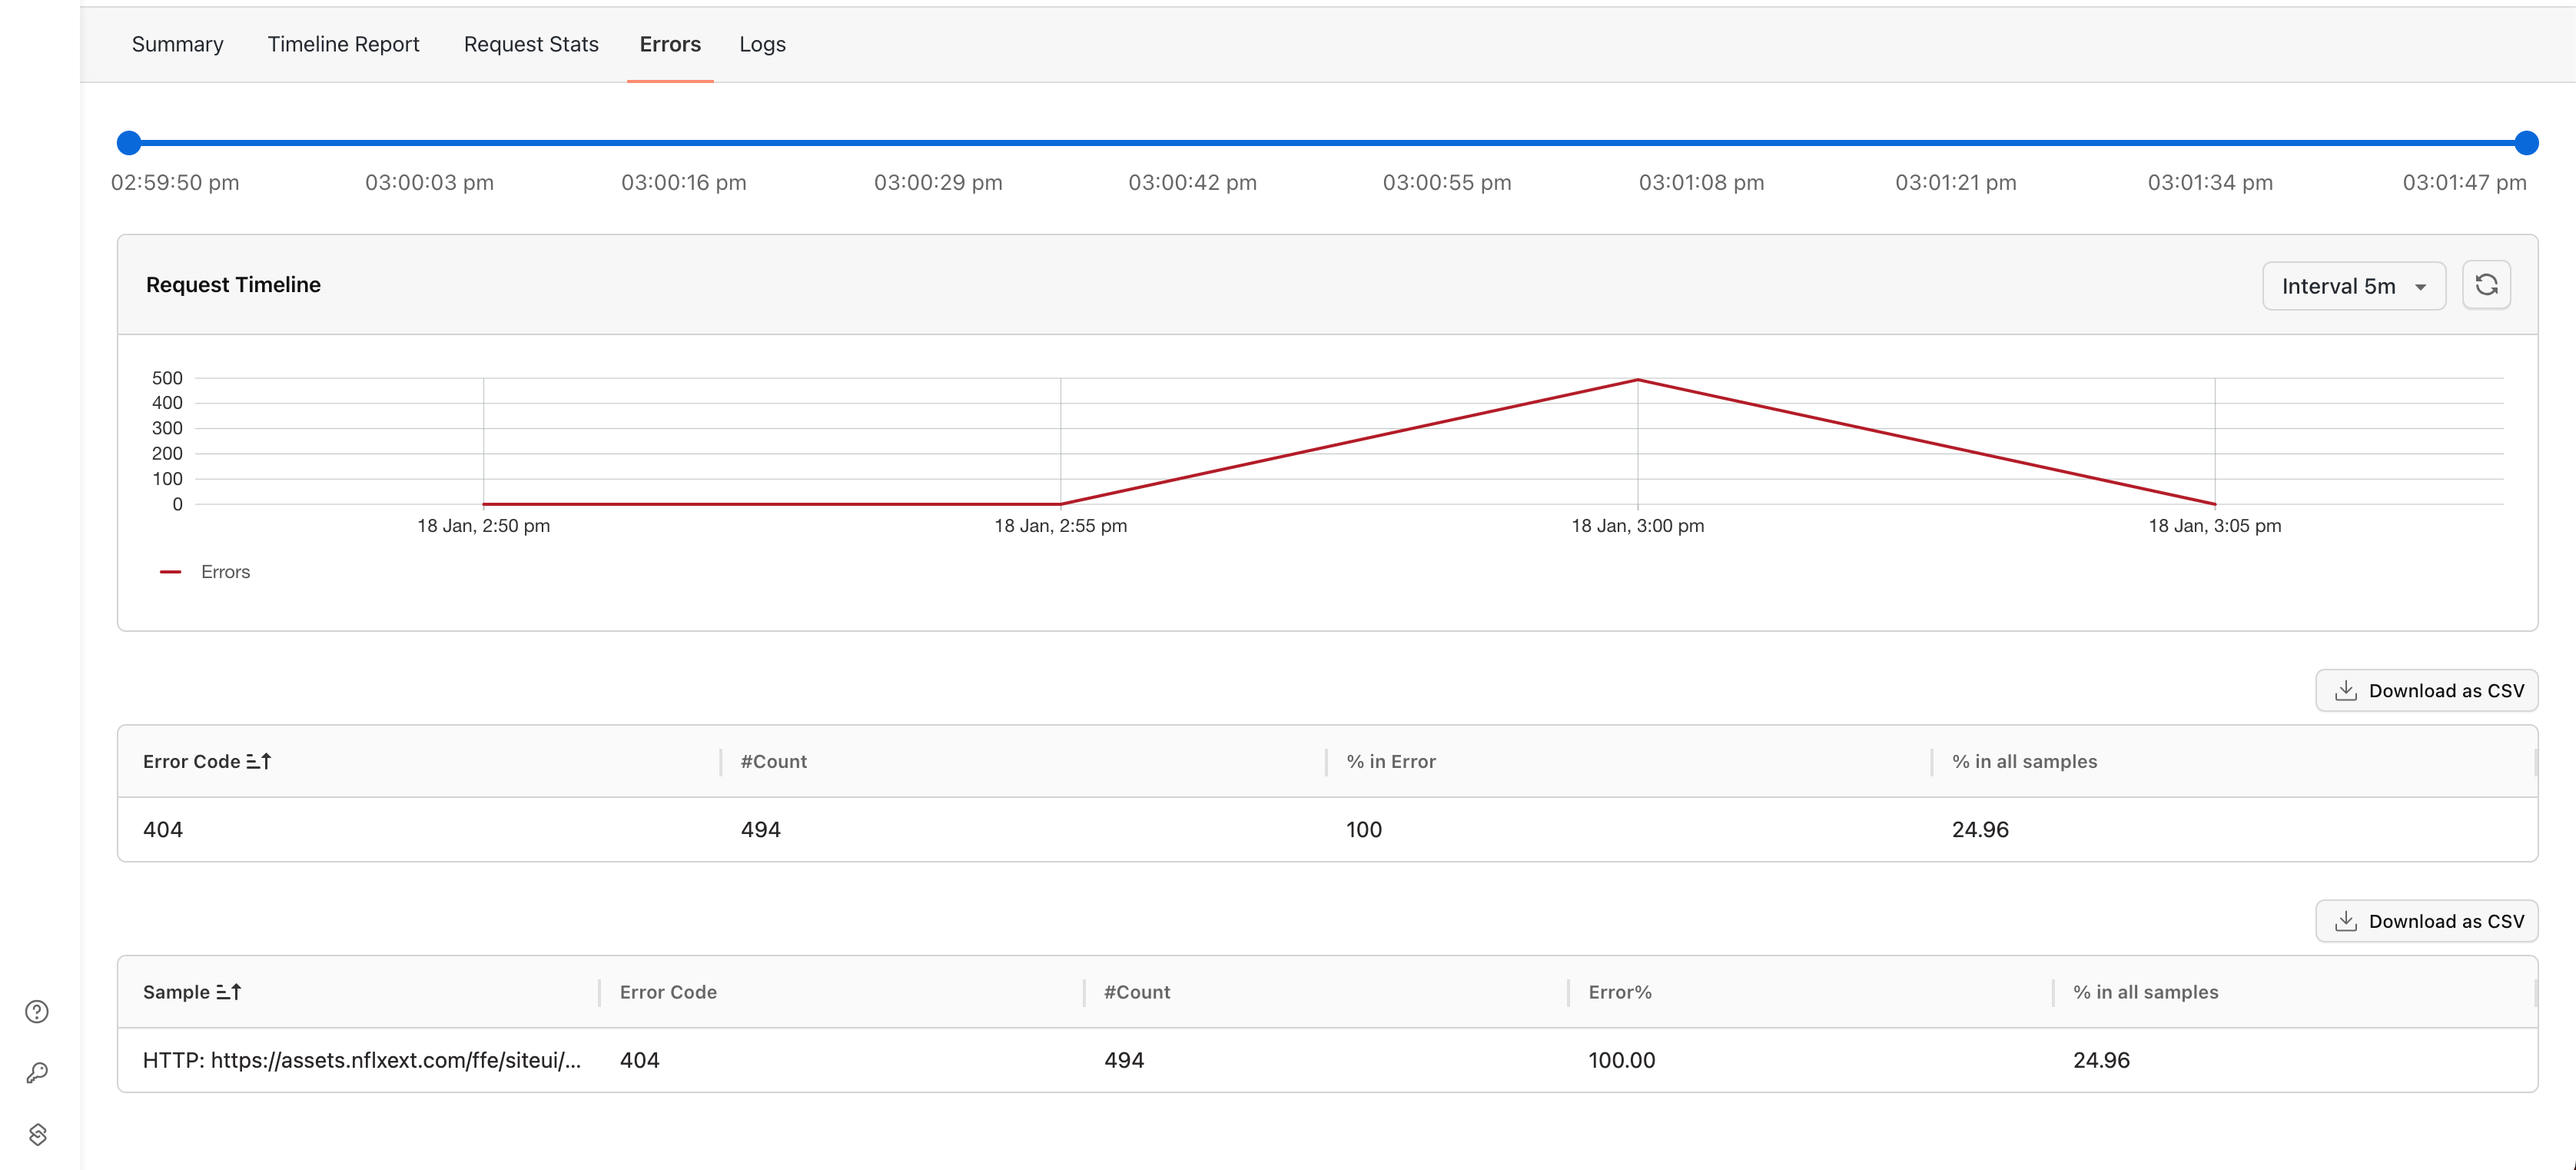2576x1170 pixels.
Task: Click the #Count header in sample table
Action: coord(1137,992)
